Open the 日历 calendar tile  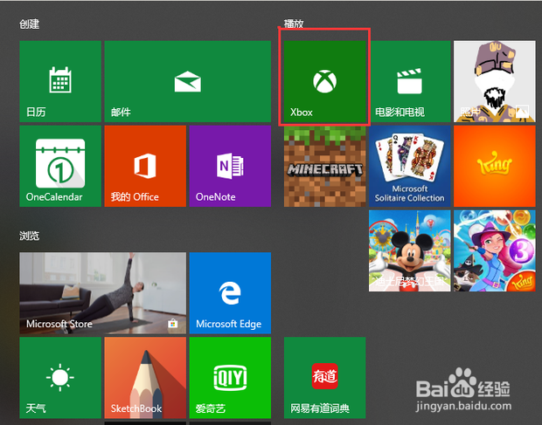(60, 81)
